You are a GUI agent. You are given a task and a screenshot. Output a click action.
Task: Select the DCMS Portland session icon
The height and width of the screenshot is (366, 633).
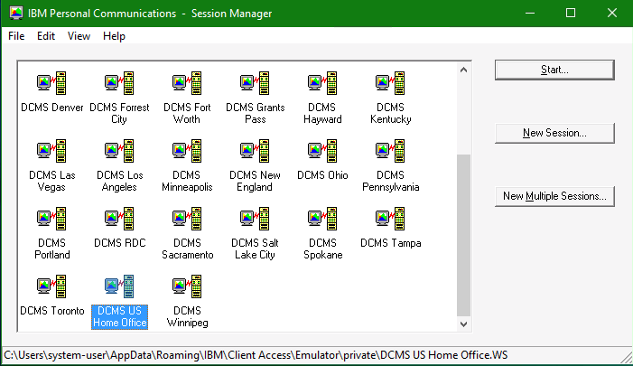[51, 219]
